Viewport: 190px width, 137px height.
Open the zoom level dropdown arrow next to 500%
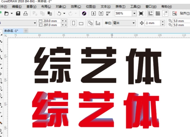134,13
